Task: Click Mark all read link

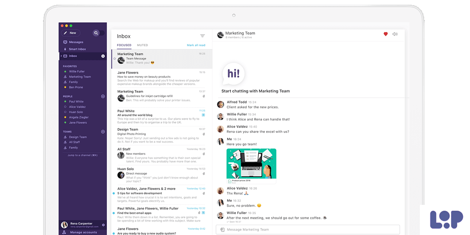Action: (196, 45)
